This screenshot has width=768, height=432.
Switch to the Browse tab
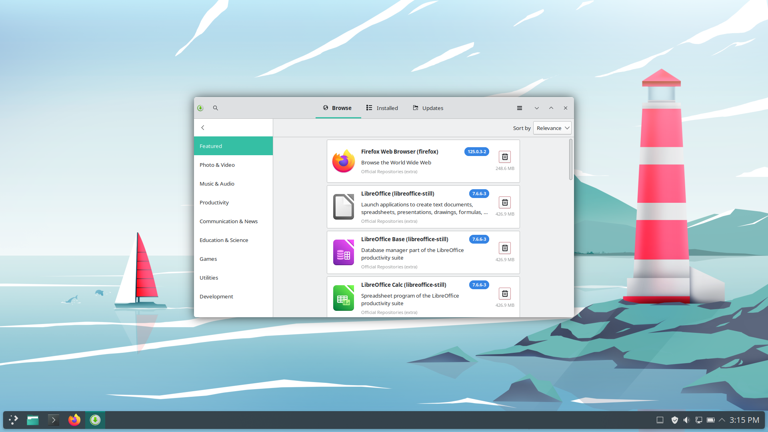point(338,108)
